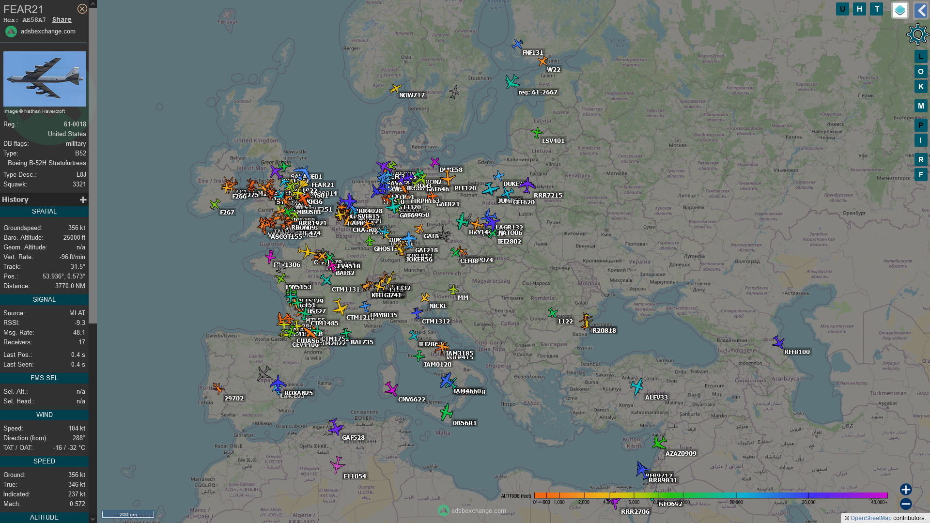The image size is (930, 523).
Task: Select the DUKE58 aircraft icon
Action: [435, 162]
